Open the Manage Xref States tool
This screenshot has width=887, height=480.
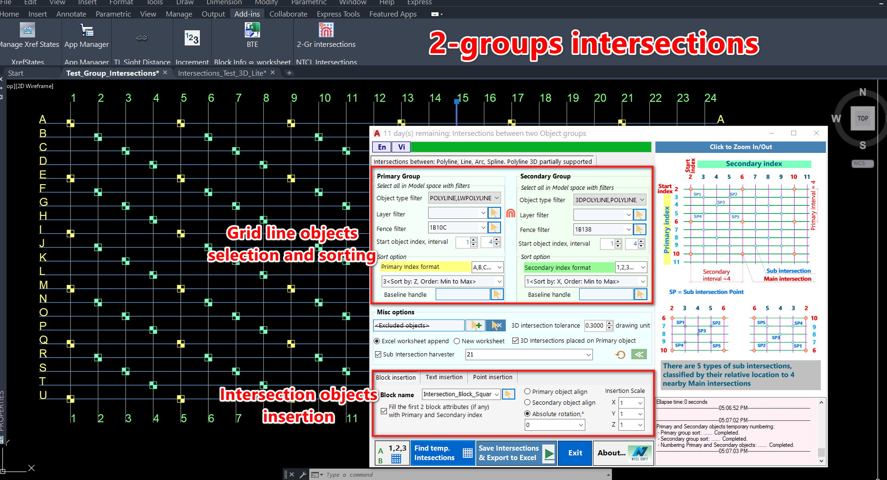[27, 30]
